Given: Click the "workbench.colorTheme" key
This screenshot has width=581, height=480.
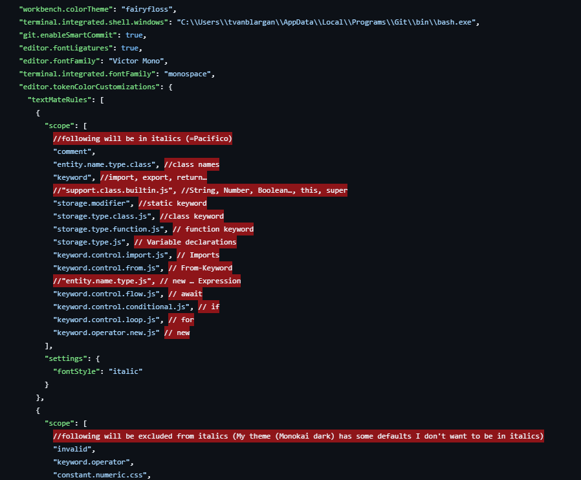Looking at the screenshot, I should tap(66, 9).
